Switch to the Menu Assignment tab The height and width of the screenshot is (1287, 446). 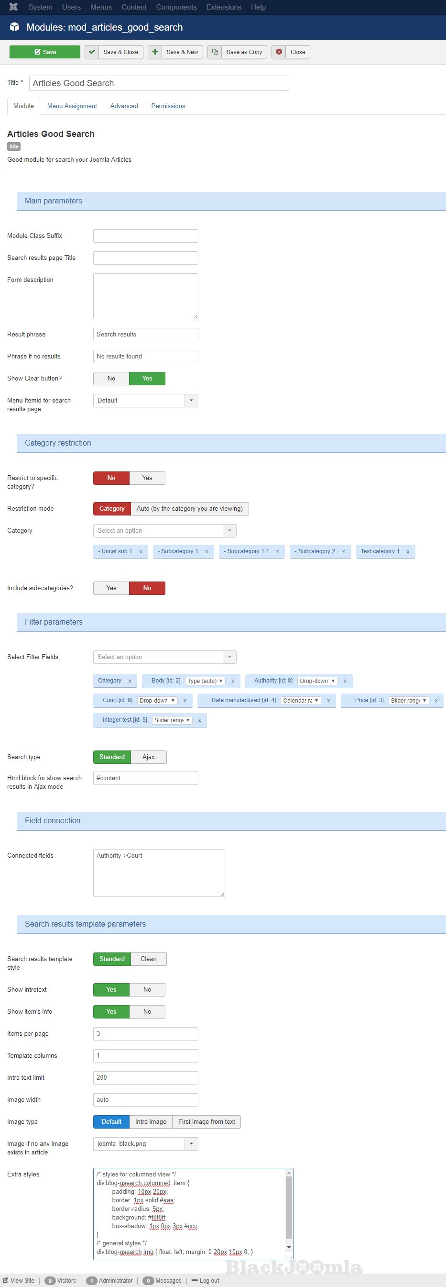[72, 106]
